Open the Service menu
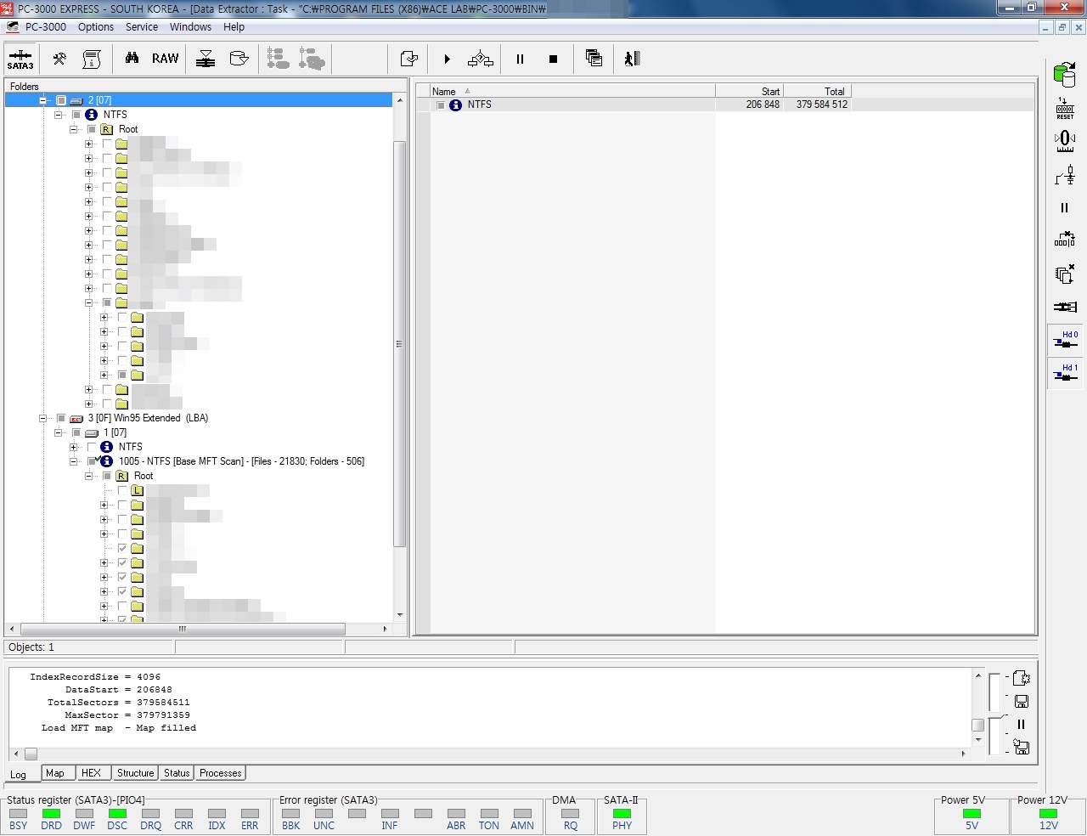 [x=142, y=27]
